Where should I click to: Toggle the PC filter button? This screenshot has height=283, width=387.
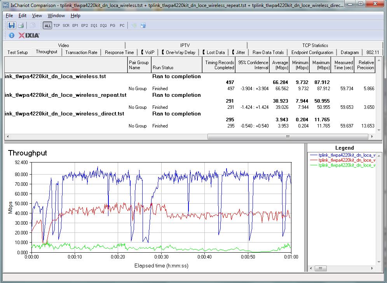pyautogui.click(x=122, y=25)
